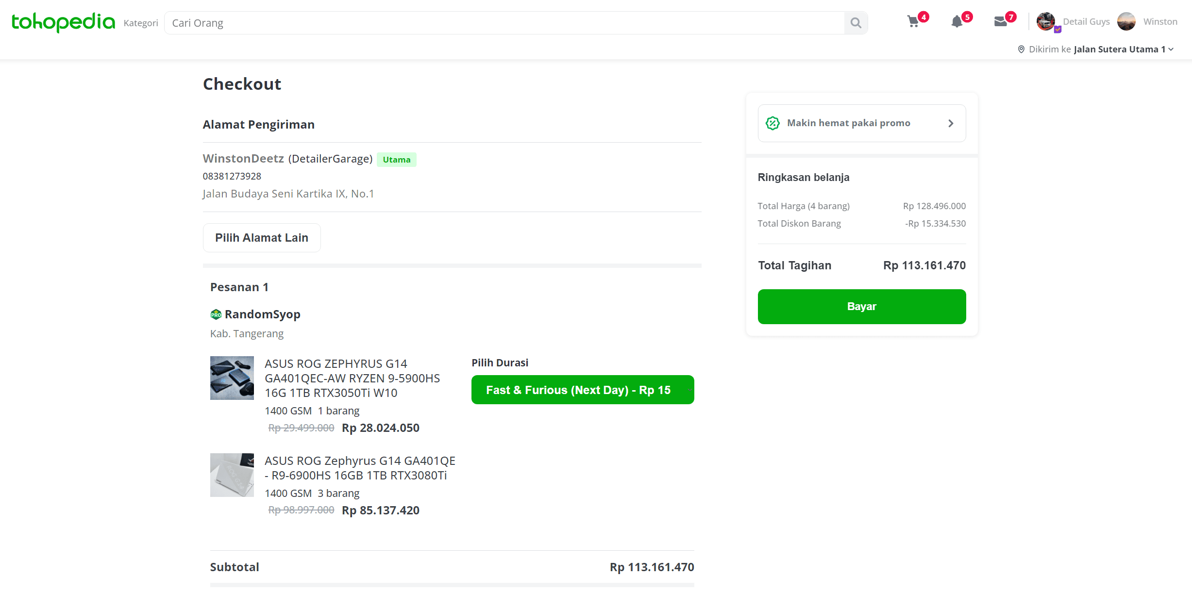Open the Detail Guys shop avatar
1192x593 pixels.
pyautogui.click(x=1046, y=21)
